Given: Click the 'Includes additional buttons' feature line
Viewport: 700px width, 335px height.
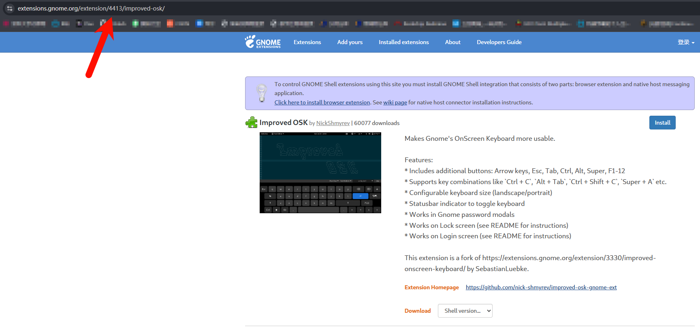Looking at the screenshot, I should coord(514,171).
